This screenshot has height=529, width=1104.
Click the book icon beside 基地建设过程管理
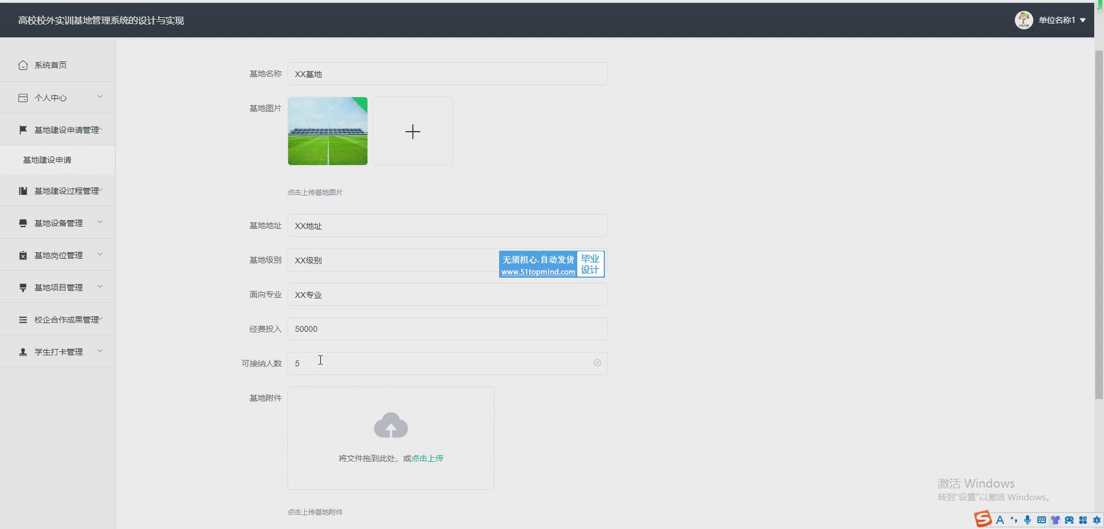click(x=23, y=191)
